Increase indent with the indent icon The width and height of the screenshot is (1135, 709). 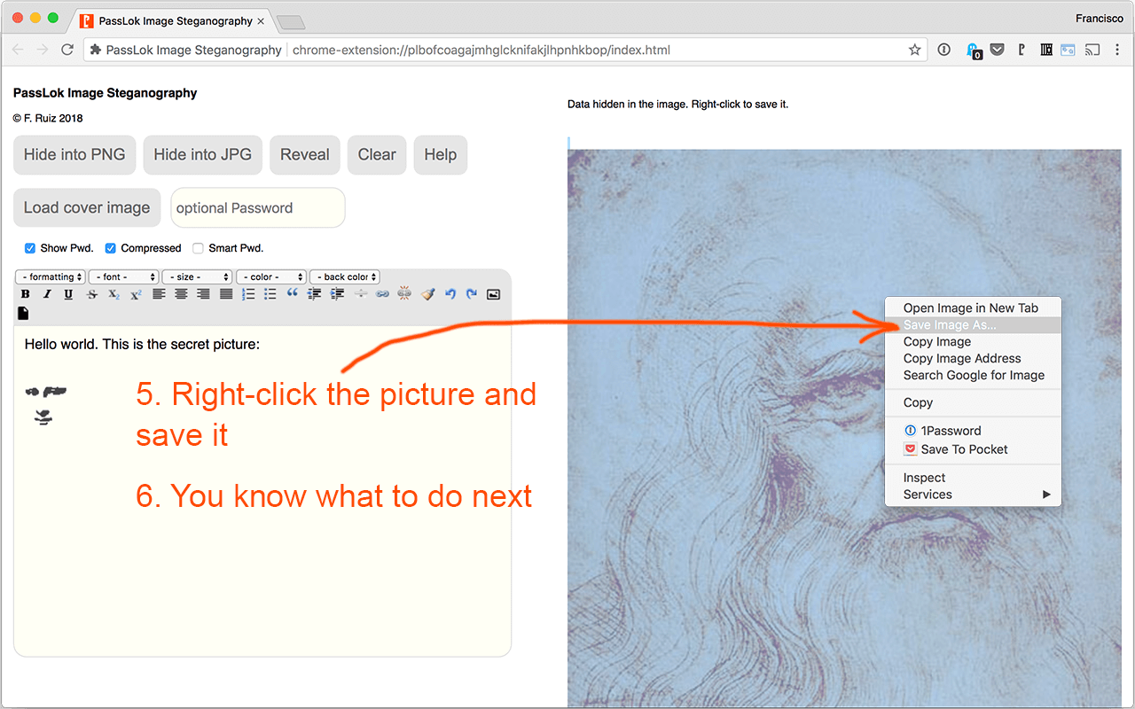click(338, 294)
